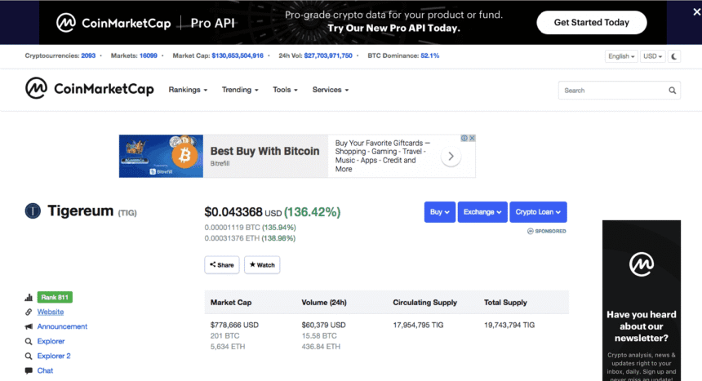Toggle dark mode moon icon

(674, 56)
